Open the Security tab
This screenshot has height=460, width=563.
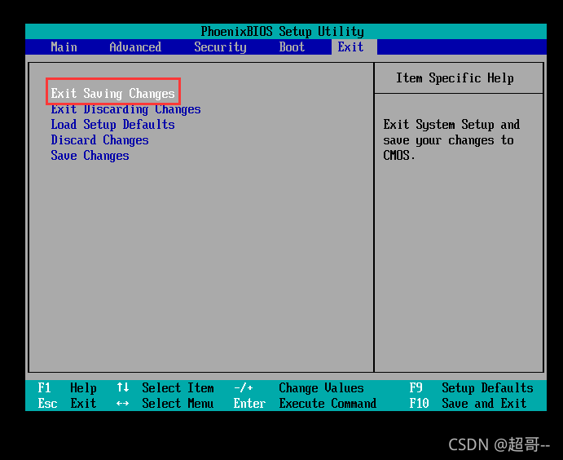click(220, 47)
